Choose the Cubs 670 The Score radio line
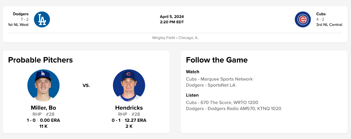351x139 pixels. pos(222,102)
